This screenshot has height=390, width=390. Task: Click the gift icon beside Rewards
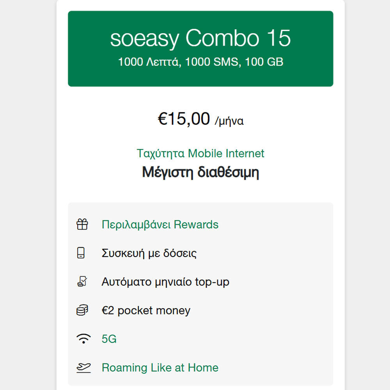[82, 225]
